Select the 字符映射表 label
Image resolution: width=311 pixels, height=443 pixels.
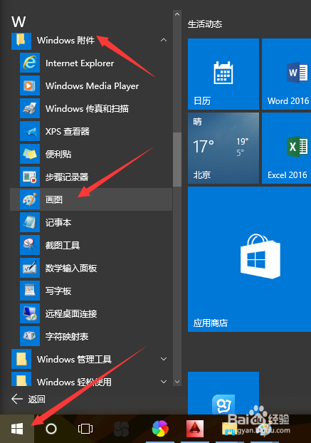tap(67, 336)
